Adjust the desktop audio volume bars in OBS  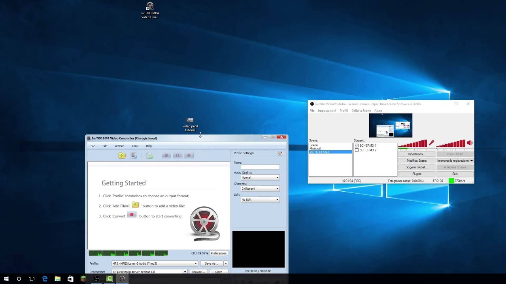451,144
